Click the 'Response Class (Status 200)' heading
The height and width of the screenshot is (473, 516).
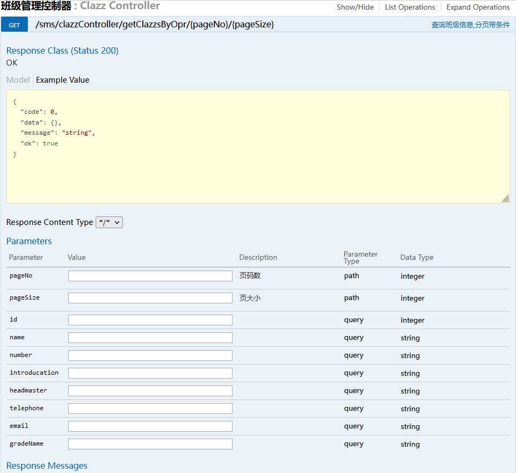click(x=62, y=50)
